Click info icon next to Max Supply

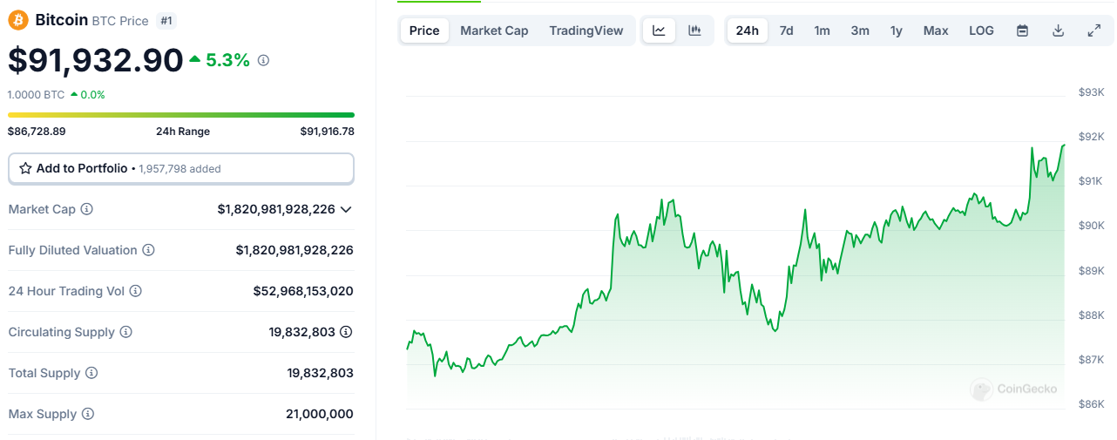click(88, 414)
